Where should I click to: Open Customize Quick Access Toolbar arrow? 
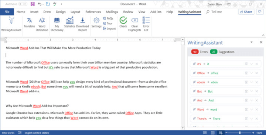[x=61, y=4]
